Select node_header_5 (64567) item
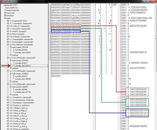 (20, 74)
